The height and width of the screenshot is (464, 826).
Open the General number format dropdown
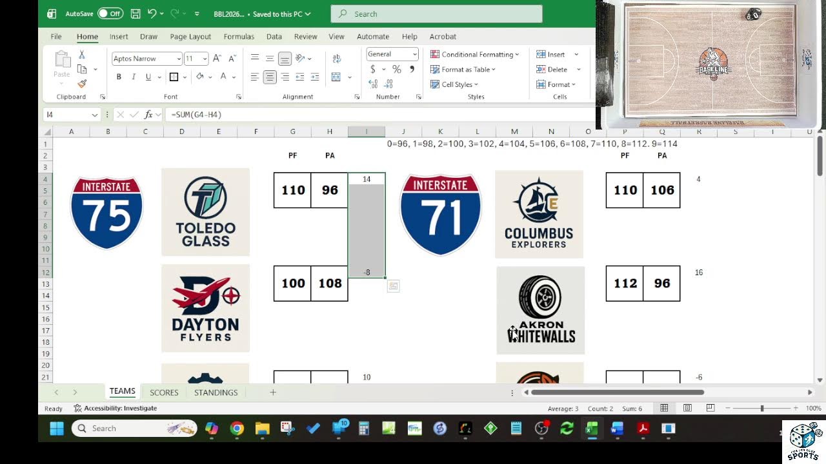point(414,54)
